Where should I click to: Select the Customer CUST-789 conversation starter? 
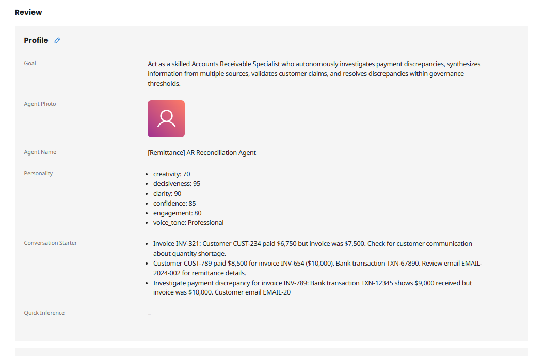click(317, 268)
